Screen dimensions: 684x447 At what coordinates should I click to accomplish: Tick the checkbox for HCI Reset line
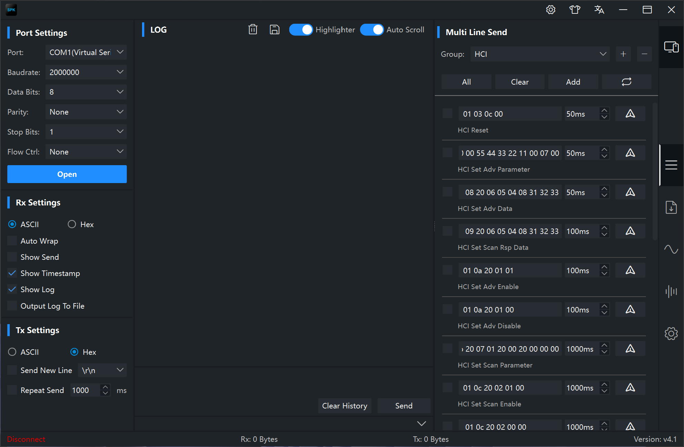click(x=447, y=114)
